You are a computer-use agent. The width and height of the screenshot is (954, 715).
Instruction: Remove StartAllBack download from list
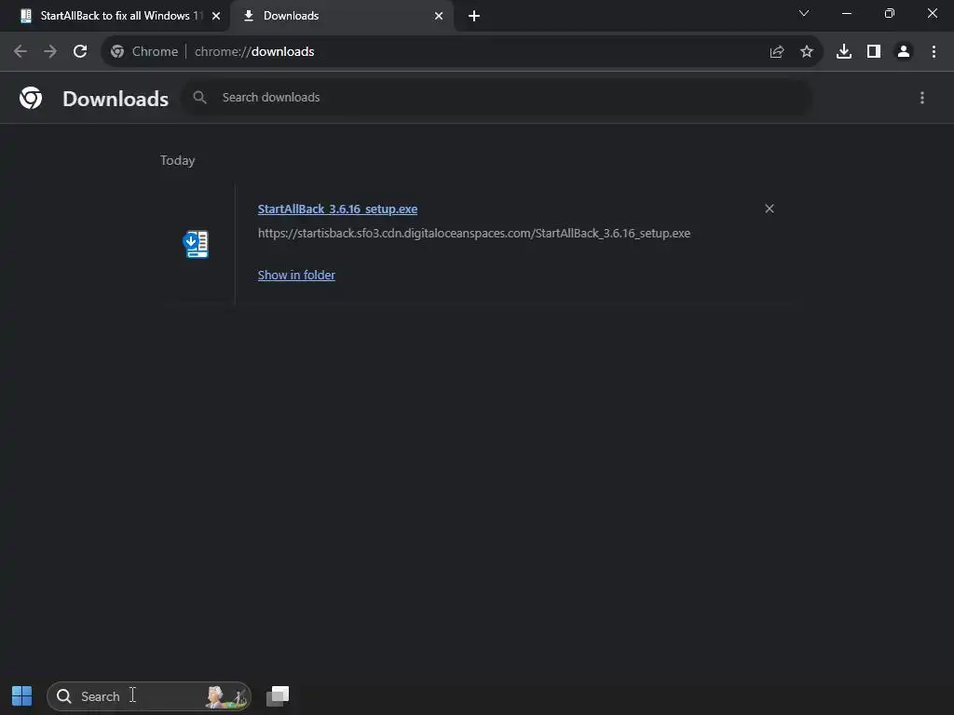pyautogui.click(x=770, y=209)
